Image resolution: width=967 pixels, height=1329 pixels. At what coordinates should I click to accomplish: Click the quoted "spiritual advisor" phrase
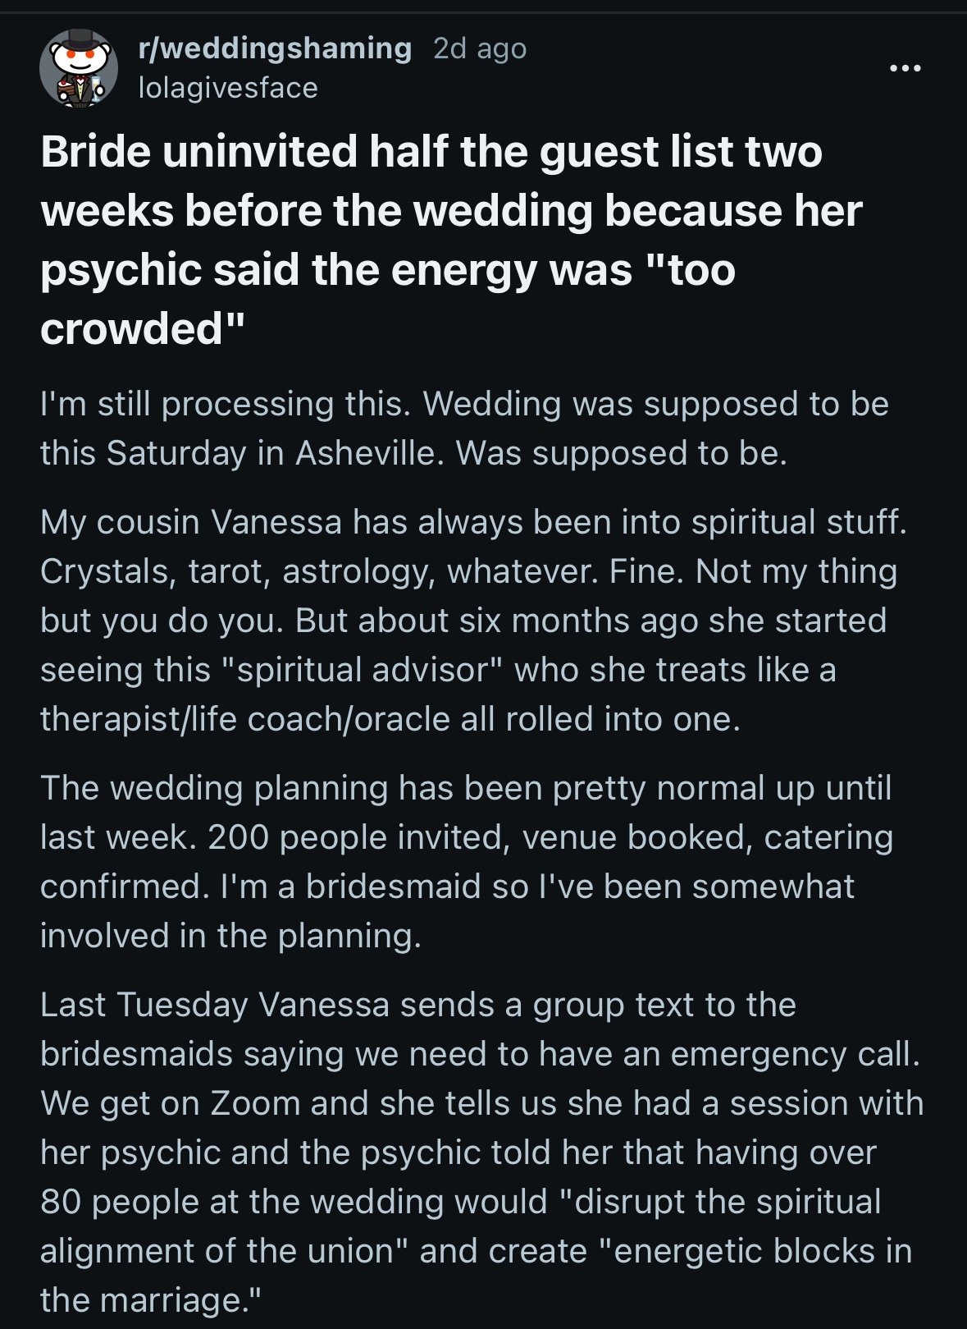[x=362, y=670]
